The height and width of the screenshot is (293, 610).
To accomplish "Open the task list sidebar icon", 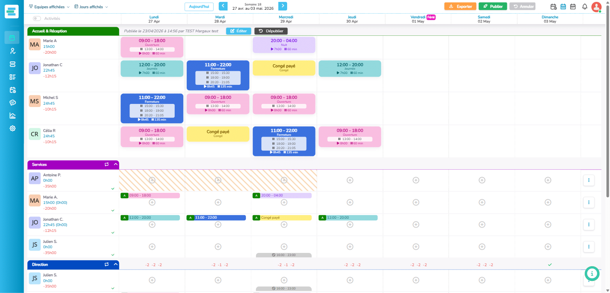I will tap(12, 77).
